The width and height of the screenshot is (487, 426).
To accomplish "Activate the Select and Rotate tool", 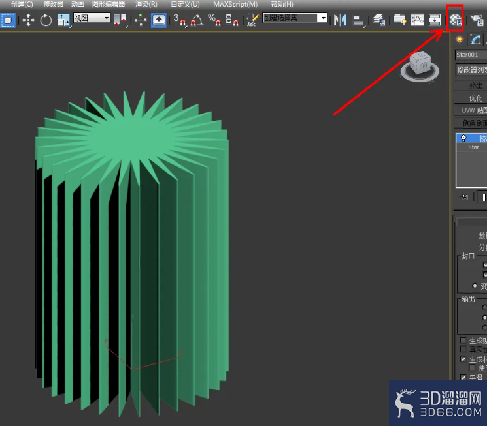I will [46, 20].
